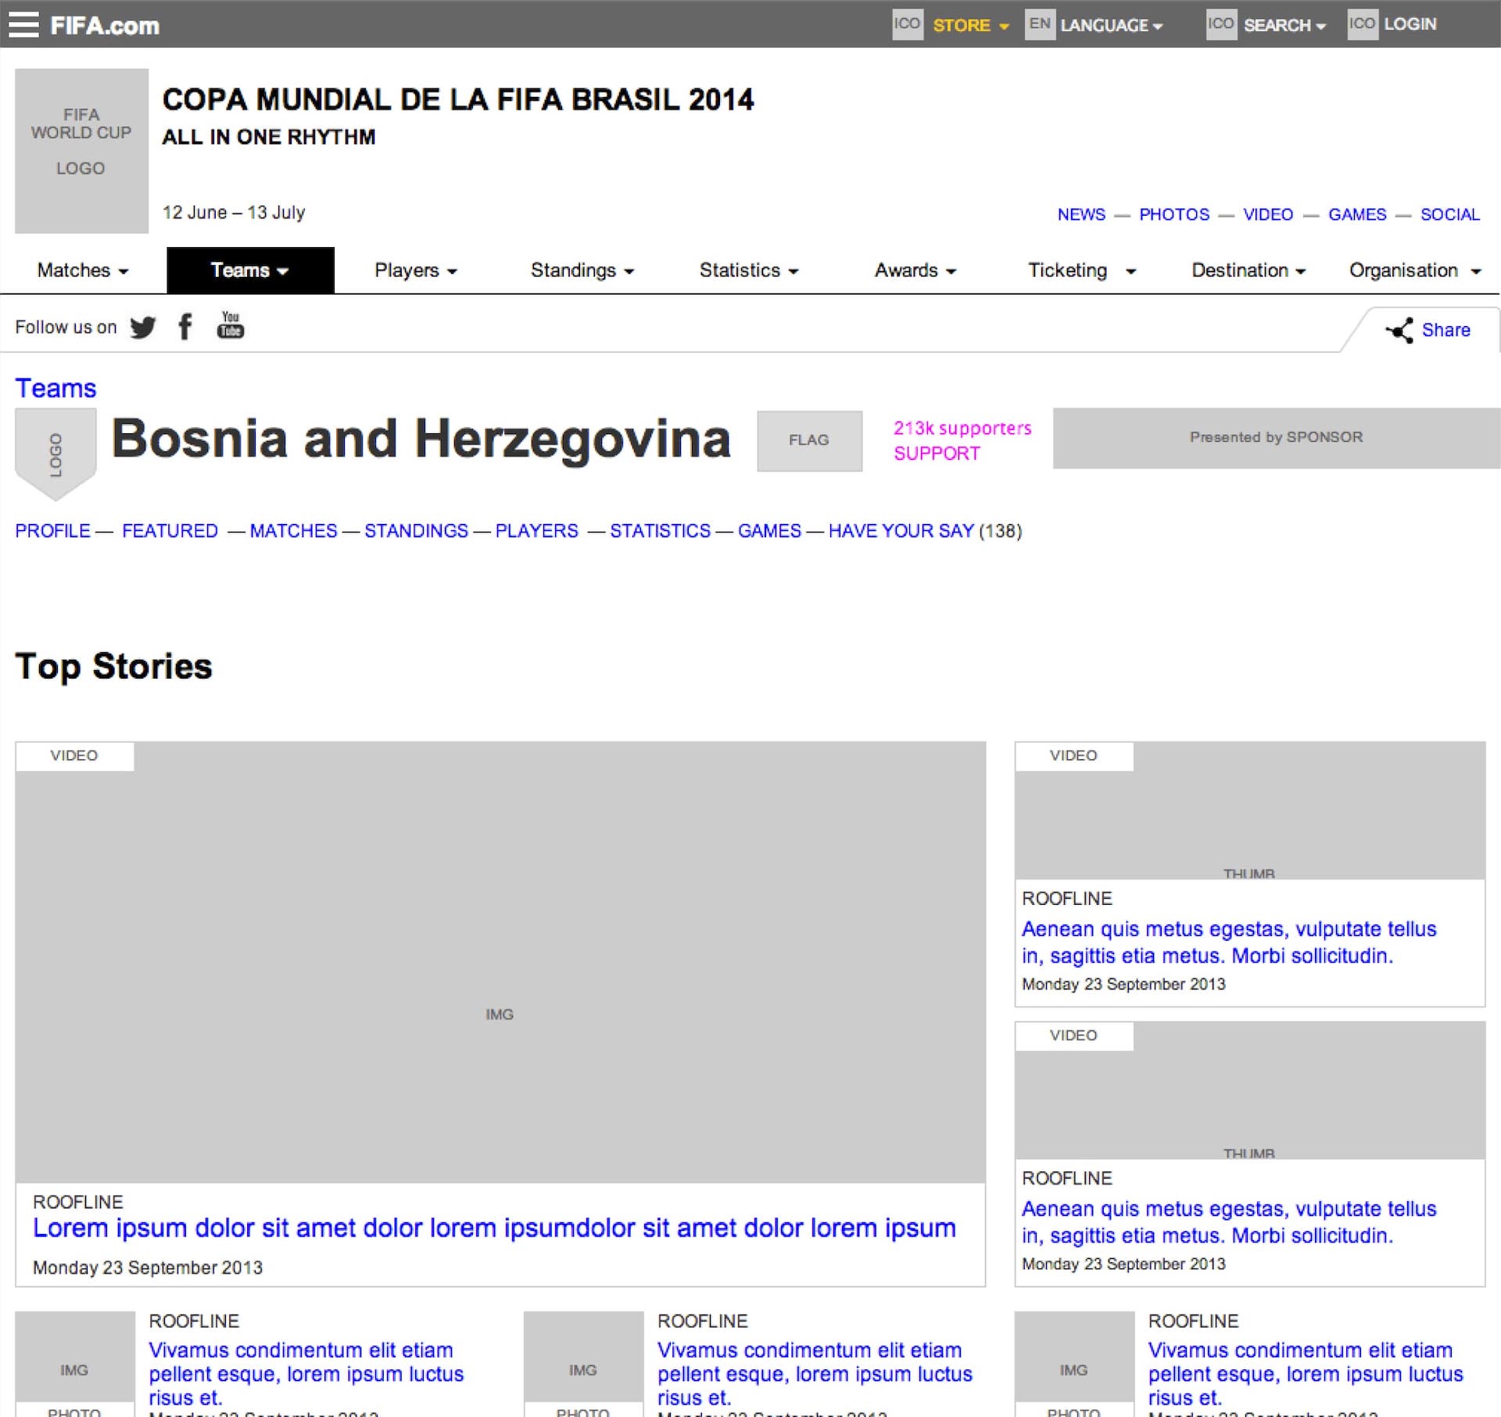Open the large main story video image
1501x1417 pixels.
(500, 962)
